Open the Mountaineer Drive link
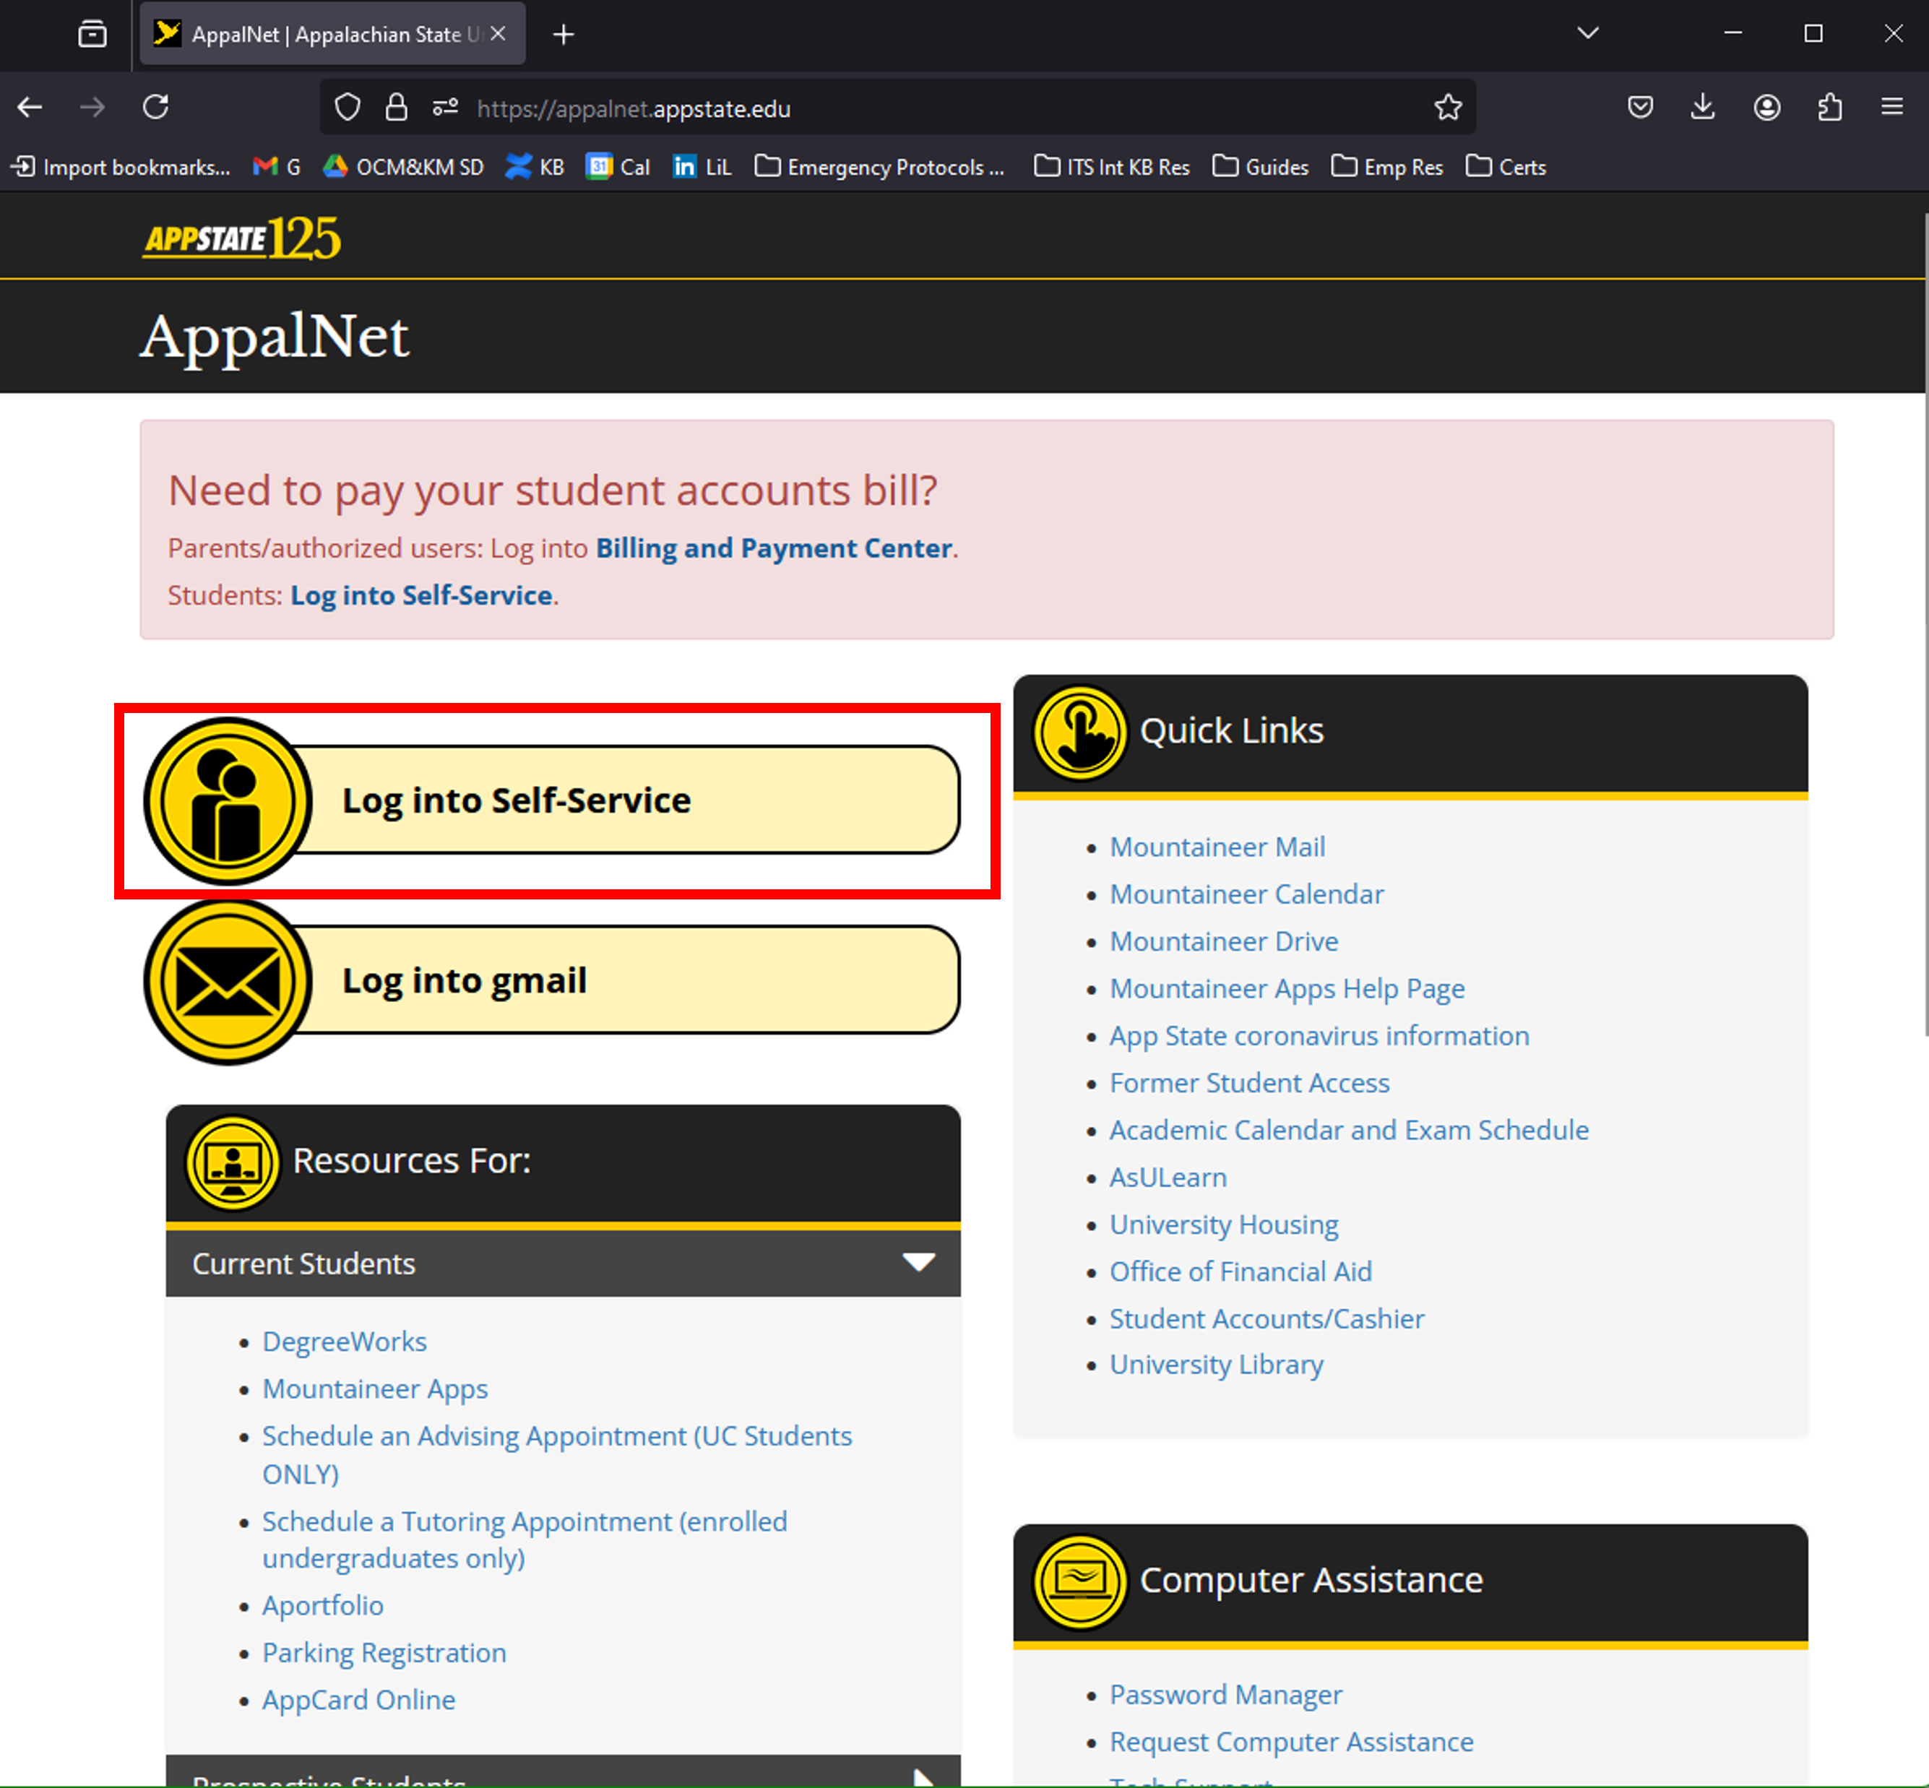 (x=1224, y=941)
